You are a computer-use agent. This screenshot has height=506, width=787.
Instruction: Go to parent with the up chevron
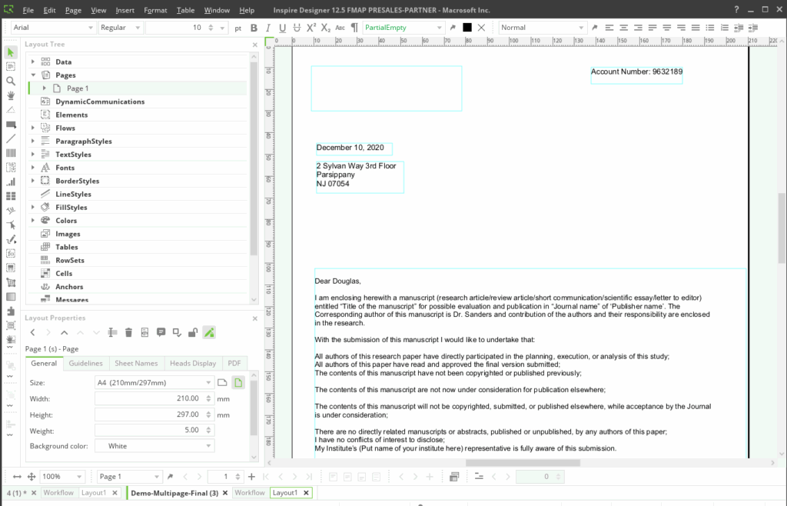[65, 332]
